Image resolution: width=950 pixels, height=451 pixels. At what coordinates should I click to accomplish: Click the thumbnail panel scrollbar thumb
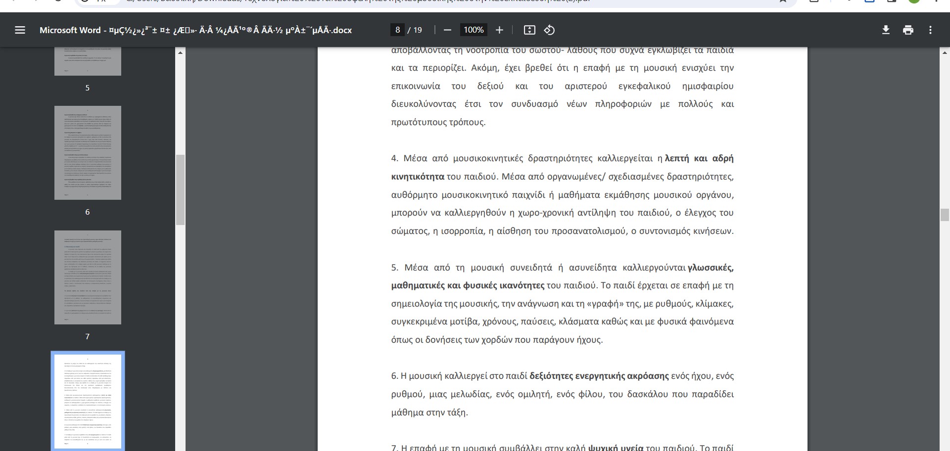(180, 190)
